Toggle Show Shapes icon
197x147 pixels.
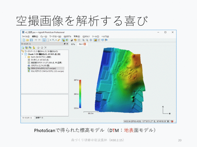(x=103, y=40)
